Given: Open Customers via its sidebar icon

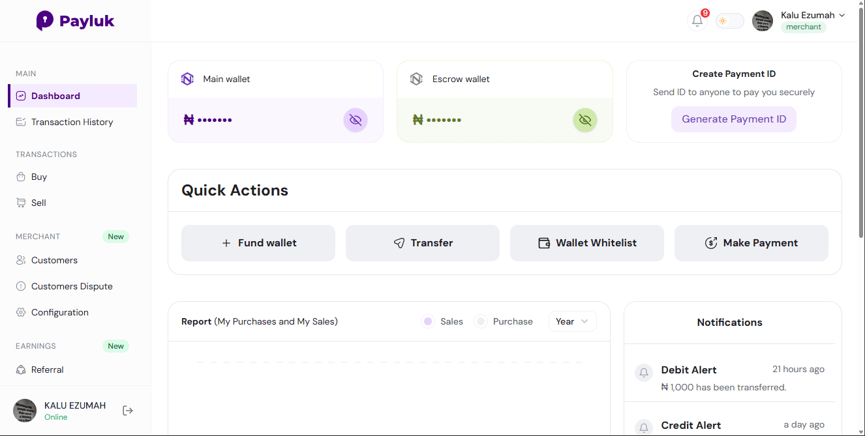Looking at the screenshot, I should click(20, 260).
